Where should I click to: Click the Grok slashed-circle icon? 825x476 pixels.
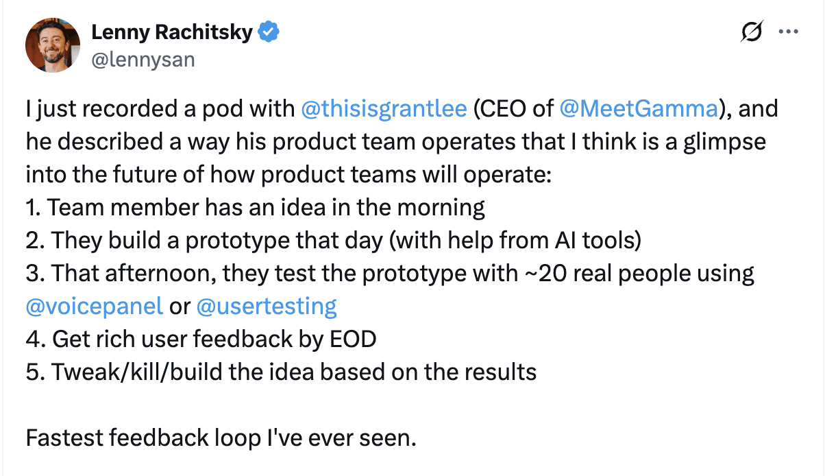pos(752,32)
